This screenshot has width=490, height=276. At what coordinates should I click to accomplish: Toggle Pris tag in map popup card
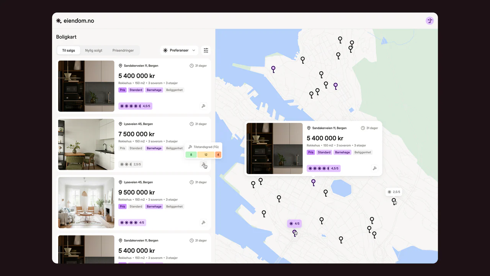coord(311,152)
